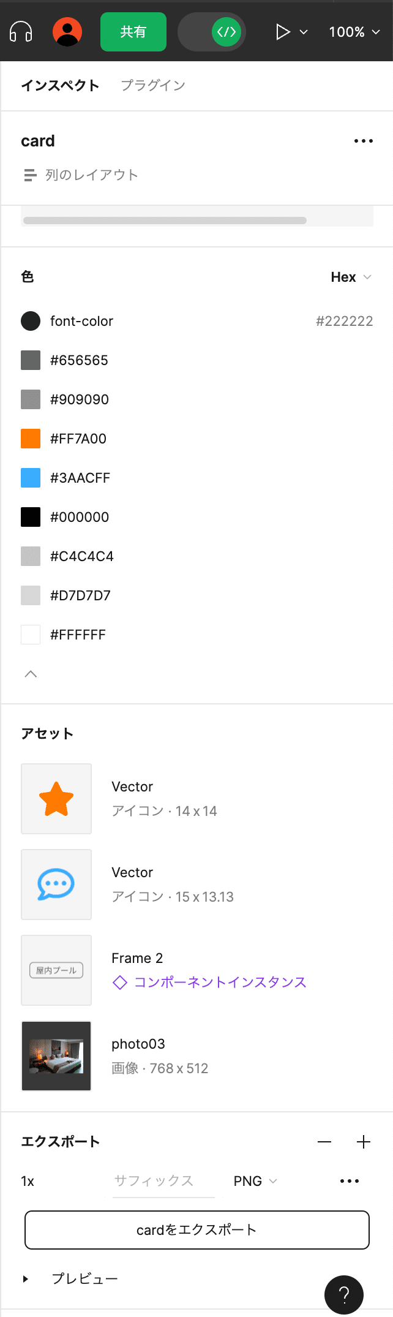Remove an export setting with the minus icon

(325, 1142)
